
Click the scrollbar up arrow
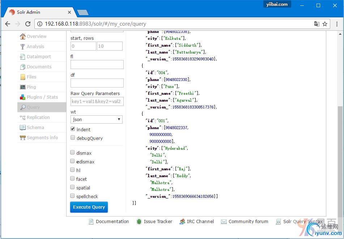pyautogui.click(x=340, y=34)
